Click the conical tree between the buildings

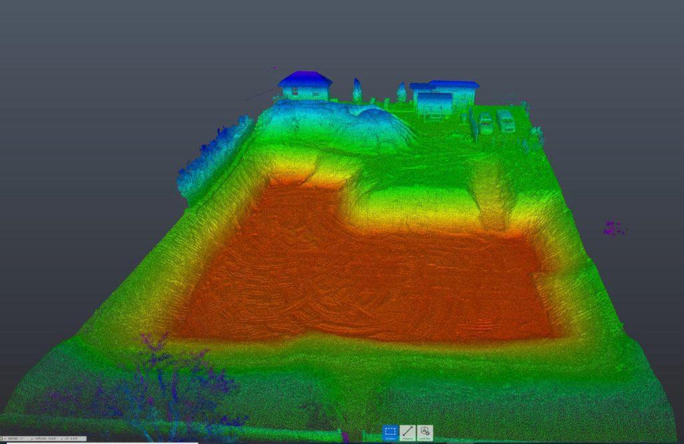click(x=357, y=91)
